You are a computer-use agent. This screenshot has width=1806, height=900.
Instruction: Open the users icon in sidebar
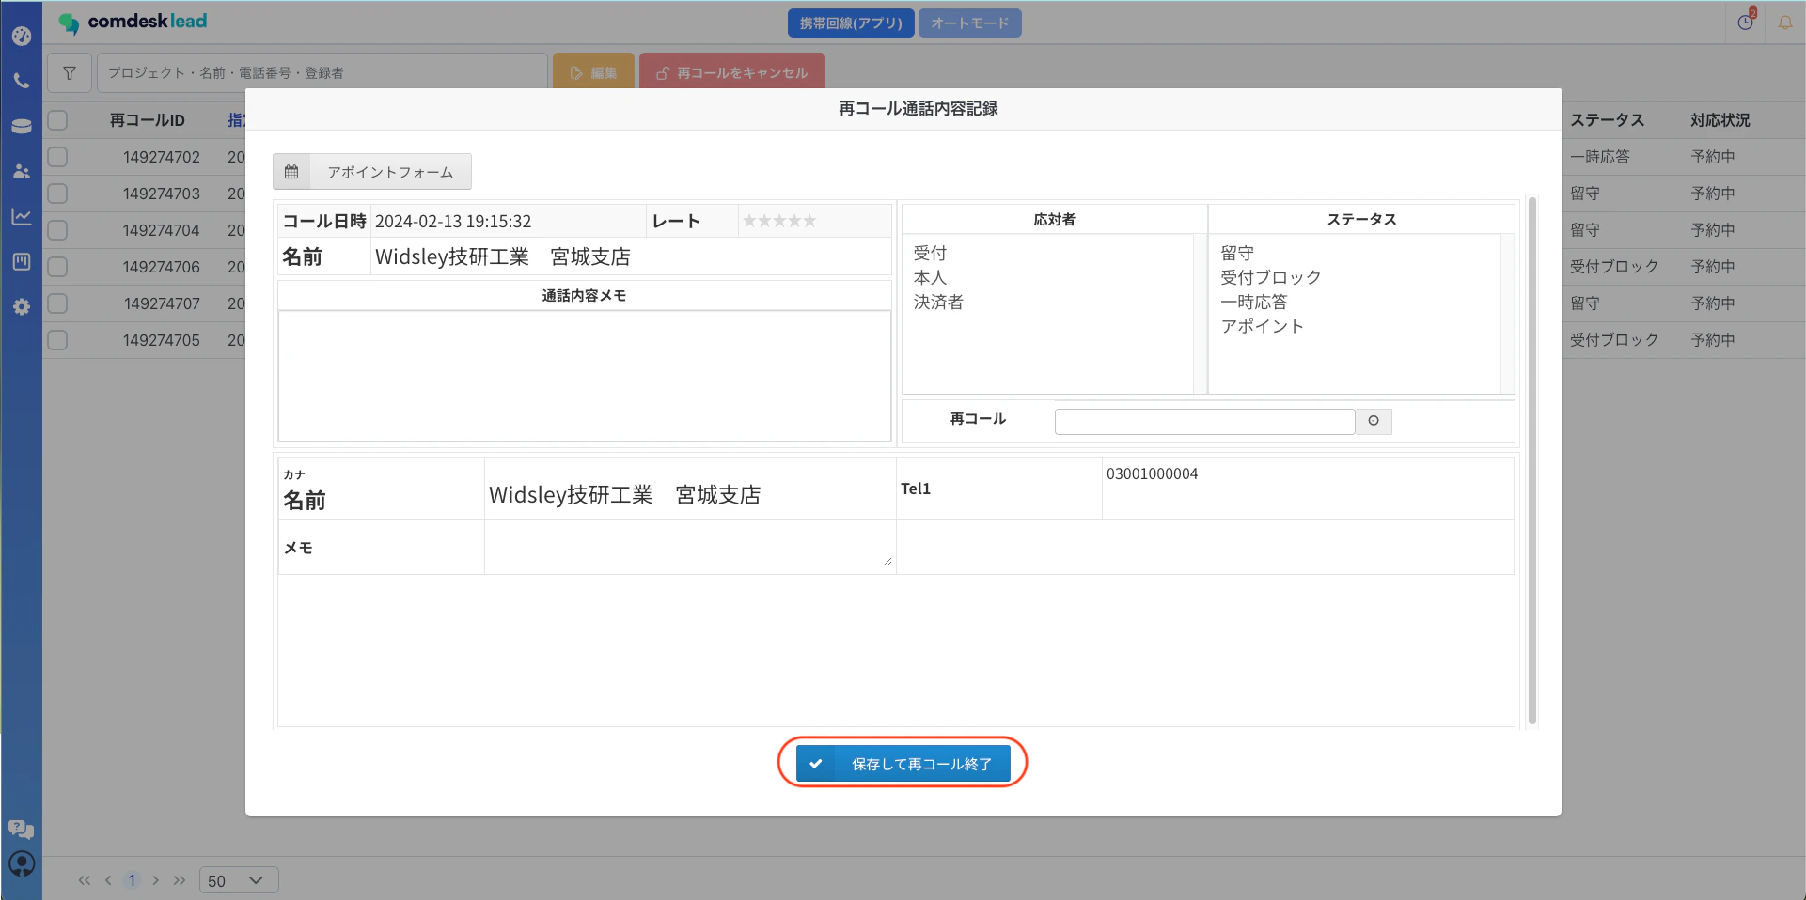[x=22, y=171]
